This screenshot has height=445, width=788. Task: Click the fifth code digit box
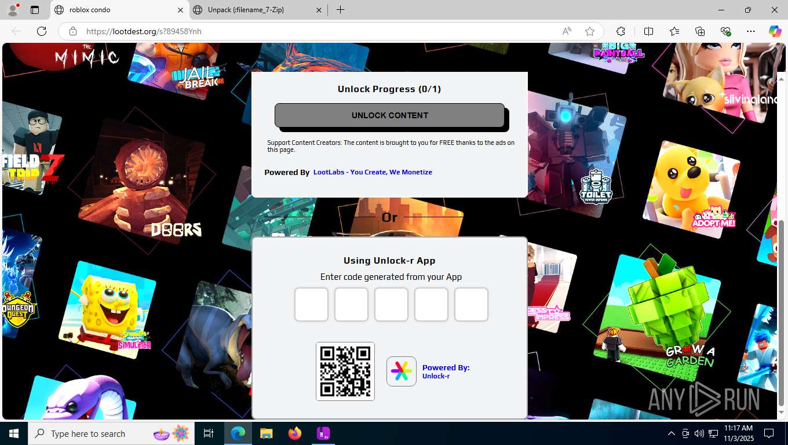coord(471,304)
